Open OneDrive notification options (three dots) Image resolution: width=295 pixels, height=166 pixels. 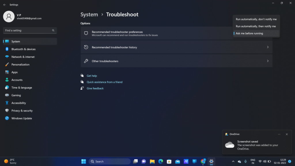tap(279, 134)
